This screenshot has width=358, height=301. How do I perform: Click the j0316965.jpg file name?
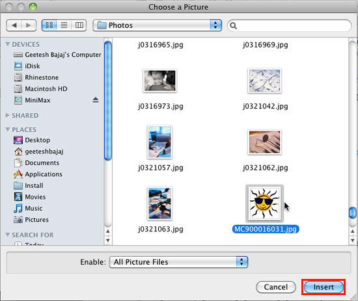[x=161, y=45]
